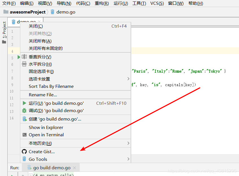This screenshot has width=239, height=176.
Task: Choose 调试(D) 'go build demo.go' entry
Action: 76,111
